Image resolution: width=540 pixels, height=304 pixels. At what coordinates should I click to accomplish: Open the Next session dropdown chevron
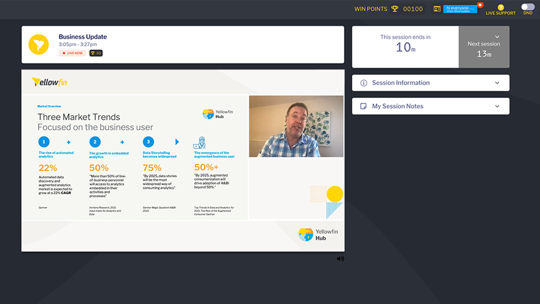497,36
